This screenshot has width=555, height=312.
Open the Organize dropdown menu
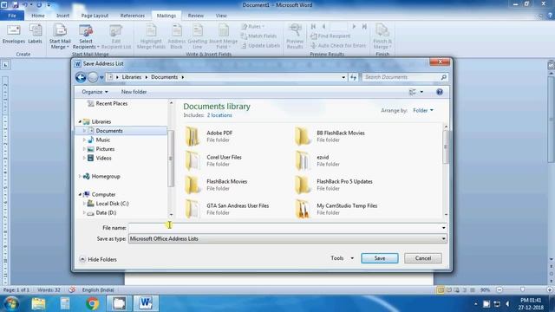[x=95, y=92]
